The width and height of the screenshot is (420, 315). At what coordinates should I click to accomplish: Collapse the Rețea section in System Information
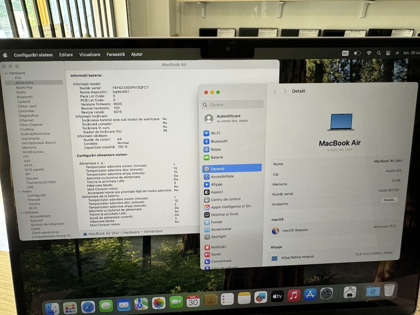click(20, 192)
